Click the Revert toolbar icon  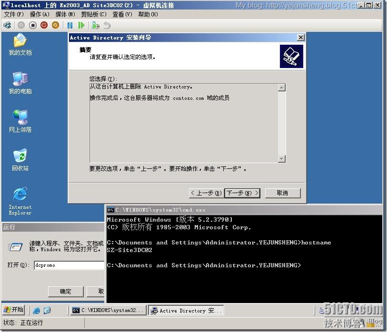(107, 25)
